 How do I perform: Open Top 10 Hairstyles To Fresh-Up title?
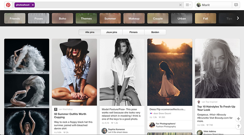point(216,108)
